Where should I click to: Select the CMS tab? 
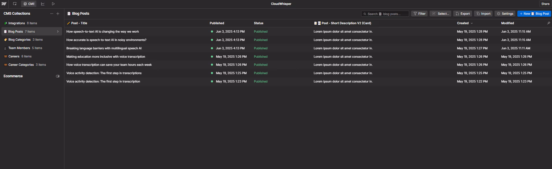coord(29,4)
